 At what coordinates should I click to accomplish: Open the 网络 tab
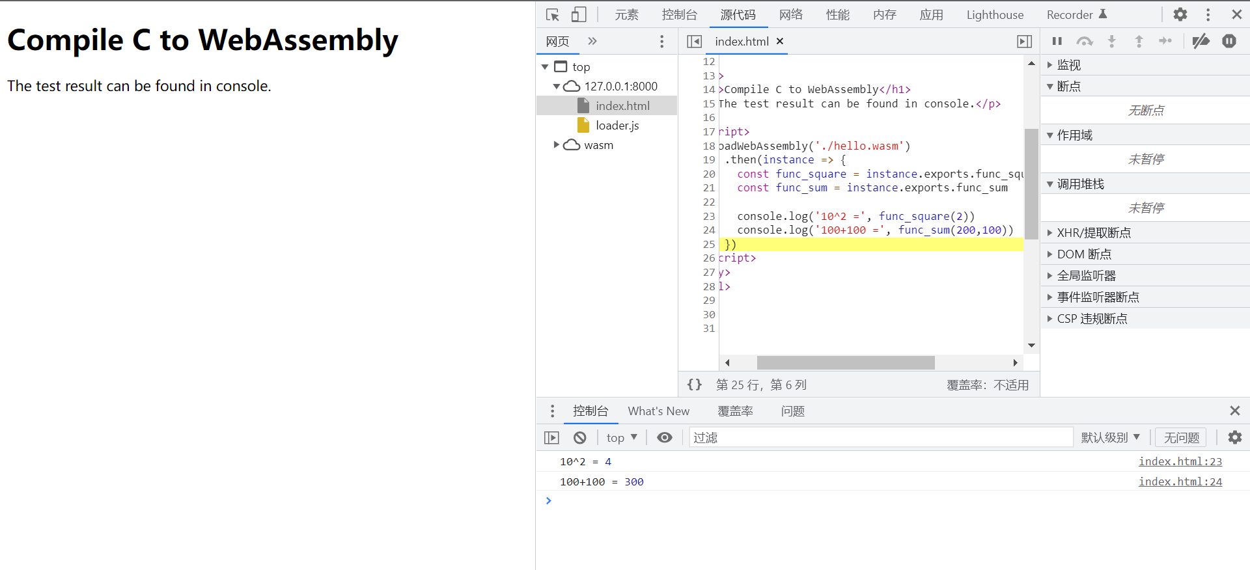pos(791,14)
